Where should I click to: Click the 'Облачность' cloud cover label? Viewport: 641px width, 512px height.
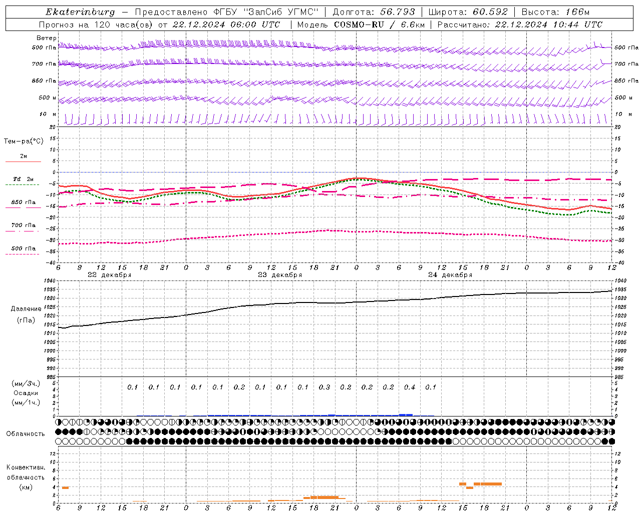coord(26,433)
